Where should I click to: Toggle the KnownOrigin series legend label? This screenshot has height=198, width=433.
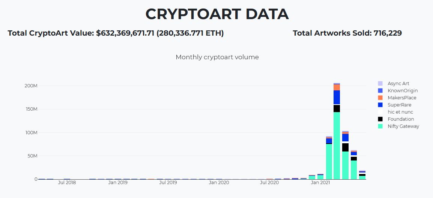[403, 91]
